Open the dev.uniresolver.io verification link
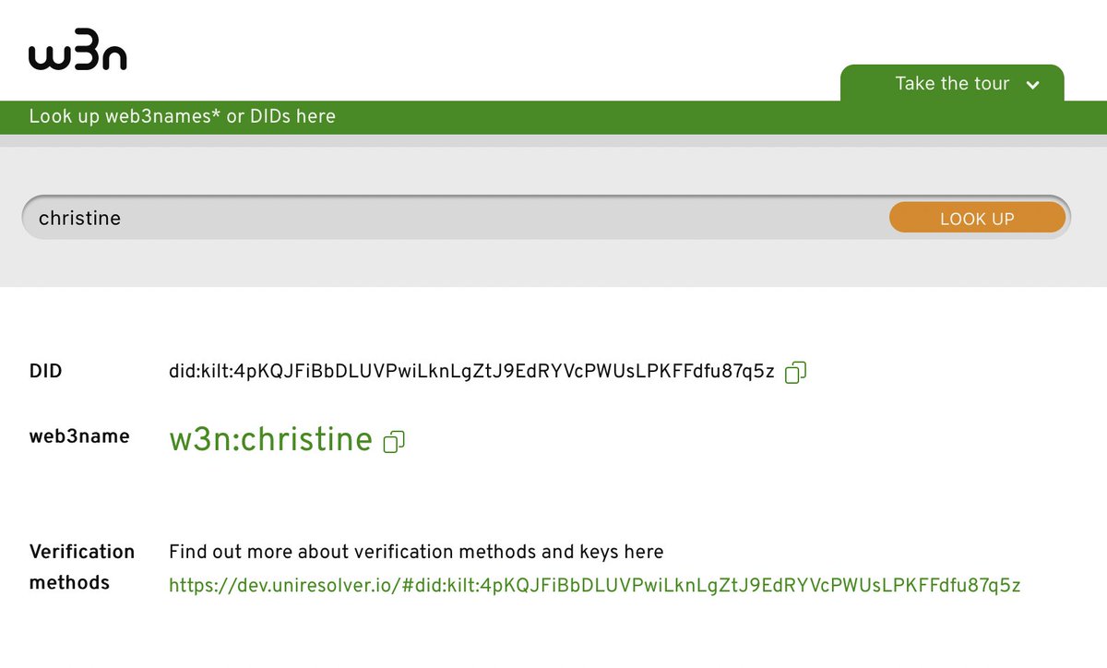 594,585
